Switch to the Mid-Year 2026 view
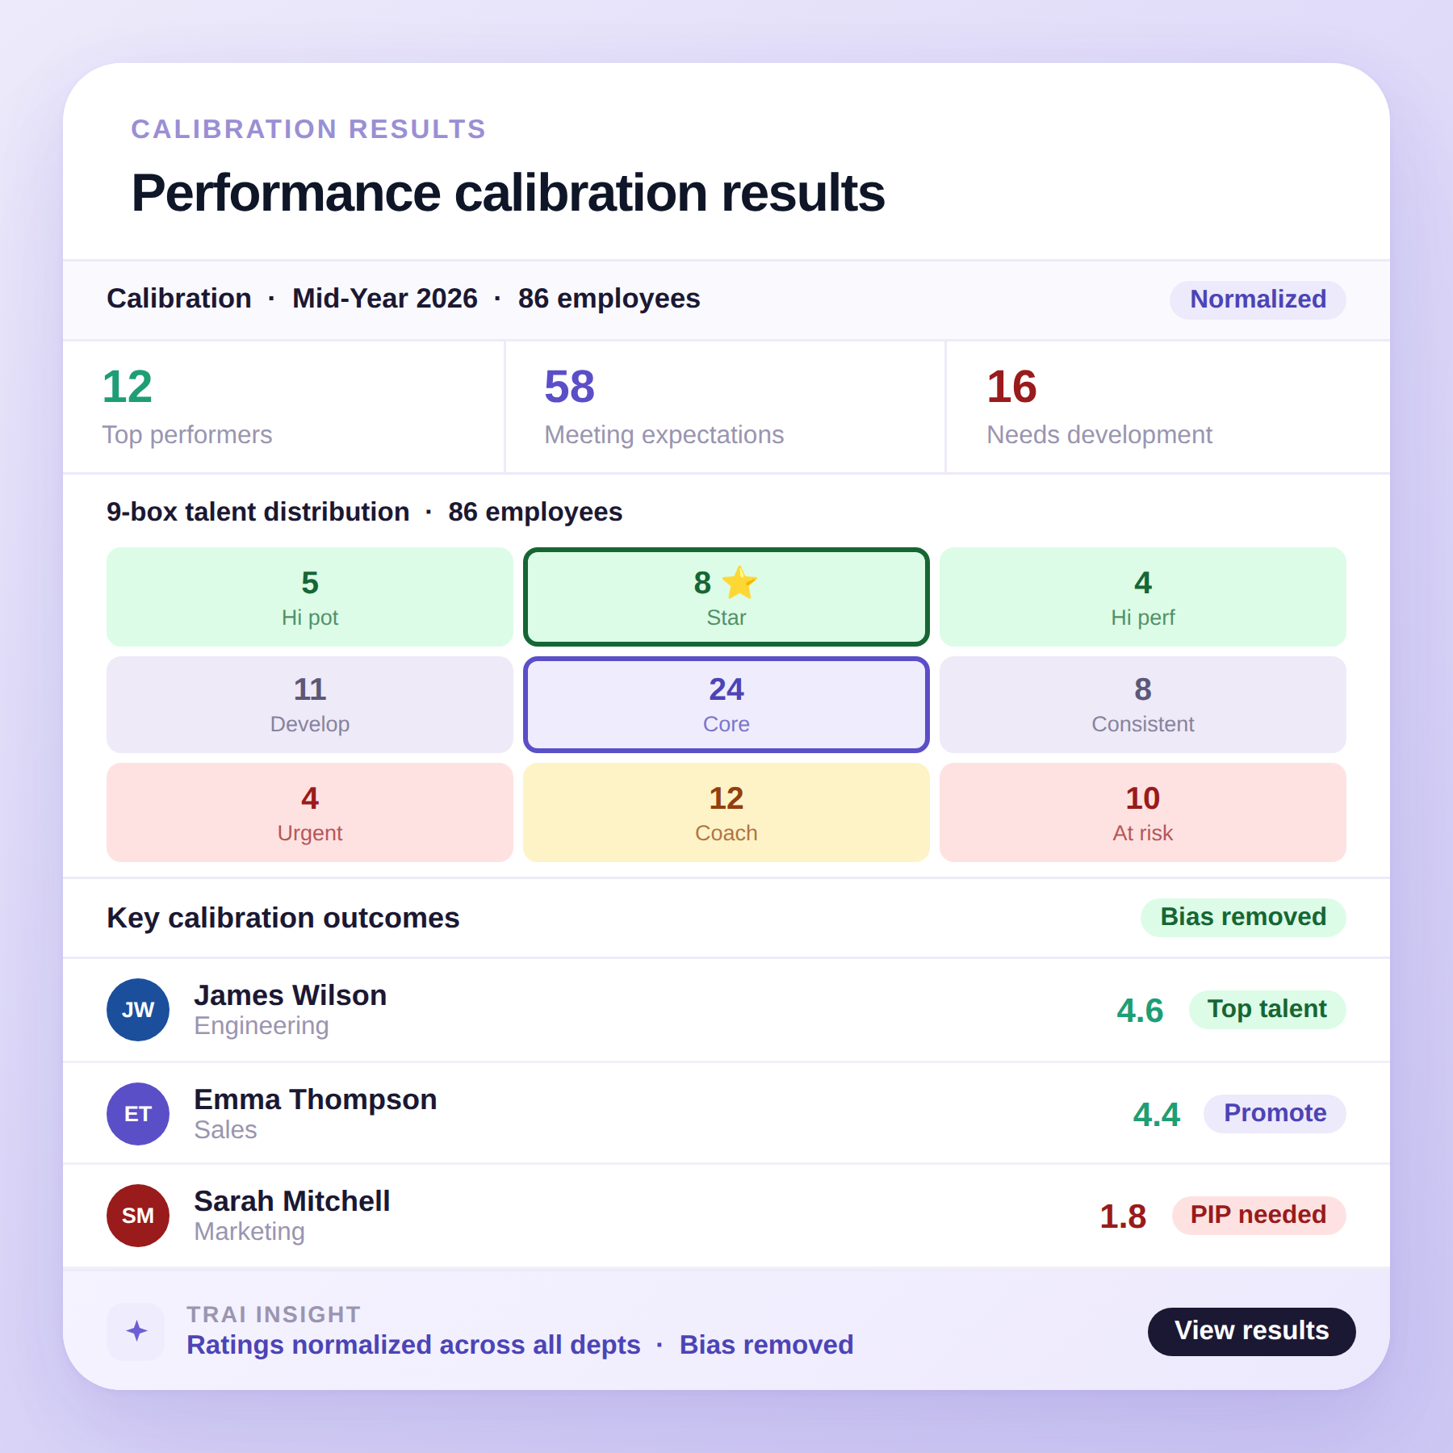The height and width of the screenshot is (1453, 1453). (384, 299)
